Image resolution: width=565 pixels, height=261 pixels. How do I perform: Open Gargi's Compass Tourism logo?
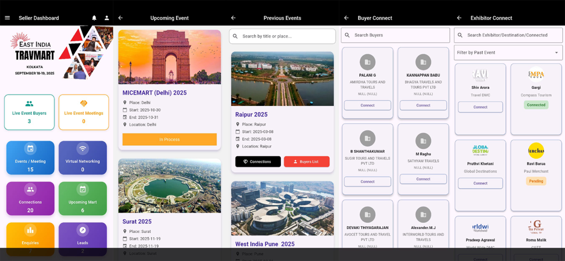[536, 74]
